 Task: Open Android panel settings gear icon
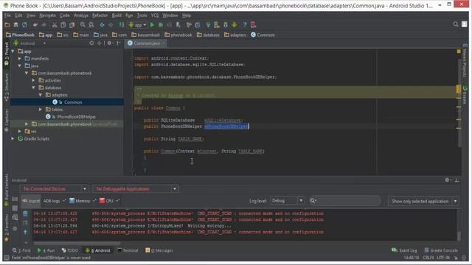coord(448,180)
